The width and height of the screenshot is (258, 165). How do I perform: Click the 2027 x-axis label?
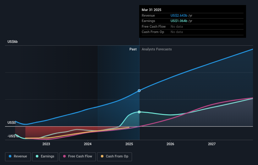tap(212, 144)
